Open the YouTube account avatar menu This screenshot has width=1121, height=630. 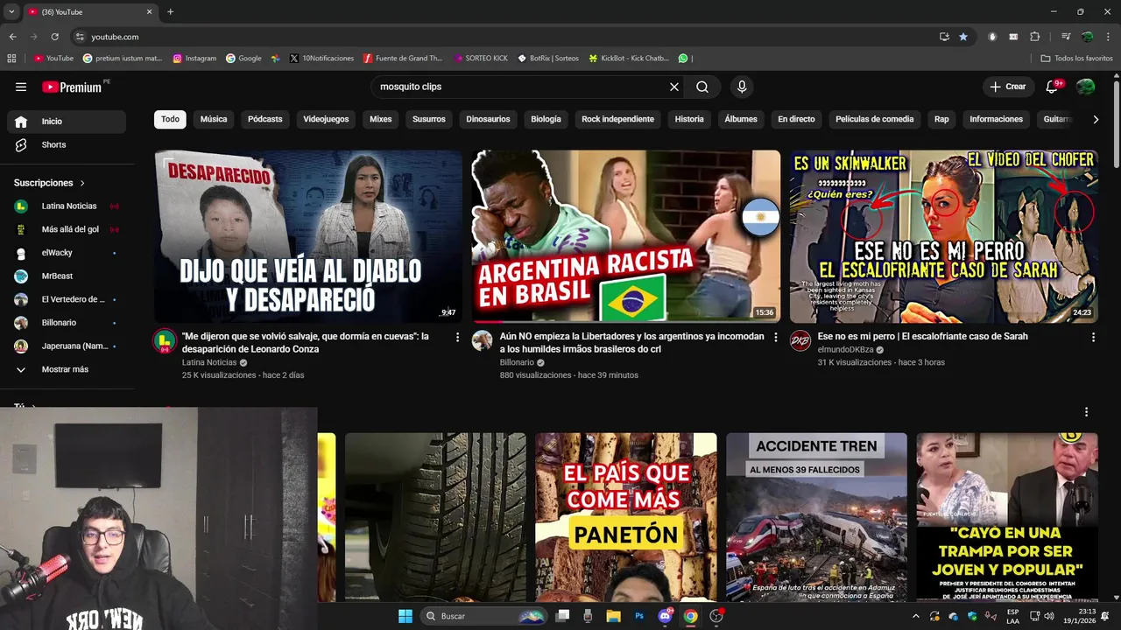pos(1085,87)
